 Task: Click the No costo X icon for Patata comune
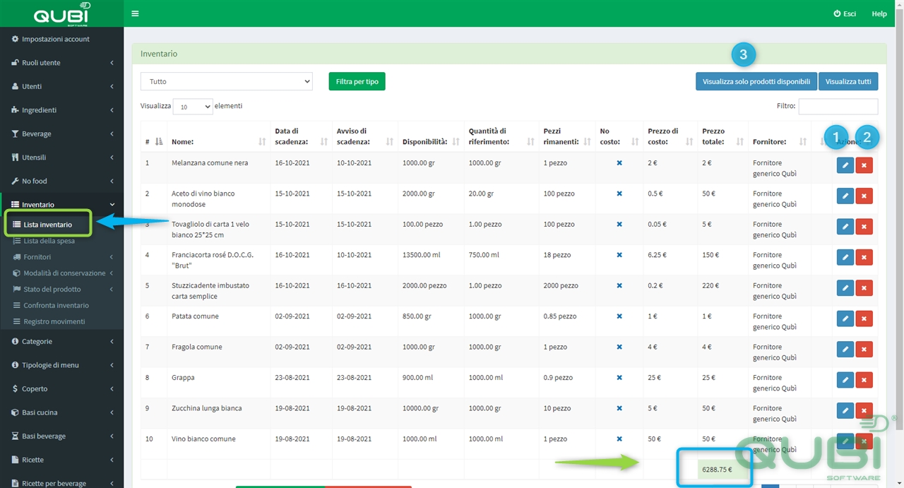[619, 316]
